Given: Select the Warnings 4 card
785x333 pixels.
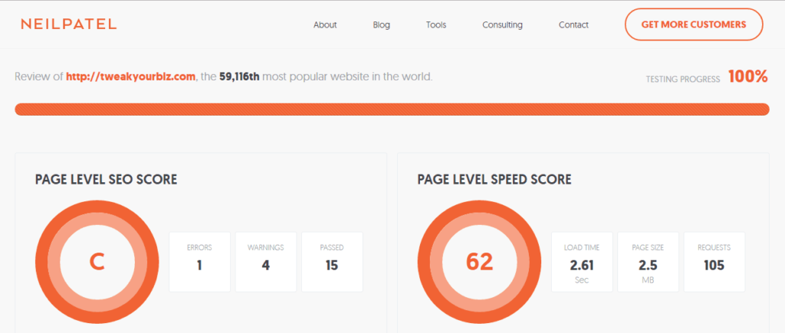Looking at the screenshot, I should click(266, 262).
